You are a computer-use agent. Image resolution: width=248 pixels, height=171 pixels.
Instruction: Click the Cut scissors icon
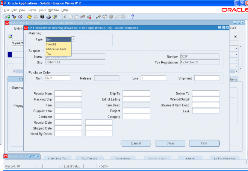tap(64, 16)
